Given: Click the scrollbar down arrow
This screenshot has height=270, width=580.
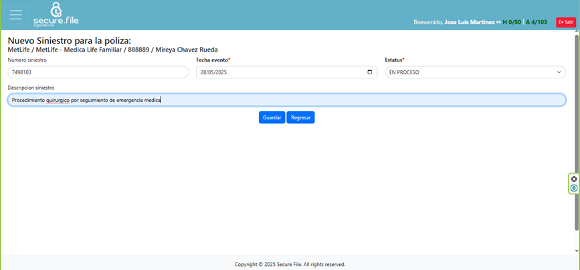Looking at the screenshot, I should coord(577,251).
